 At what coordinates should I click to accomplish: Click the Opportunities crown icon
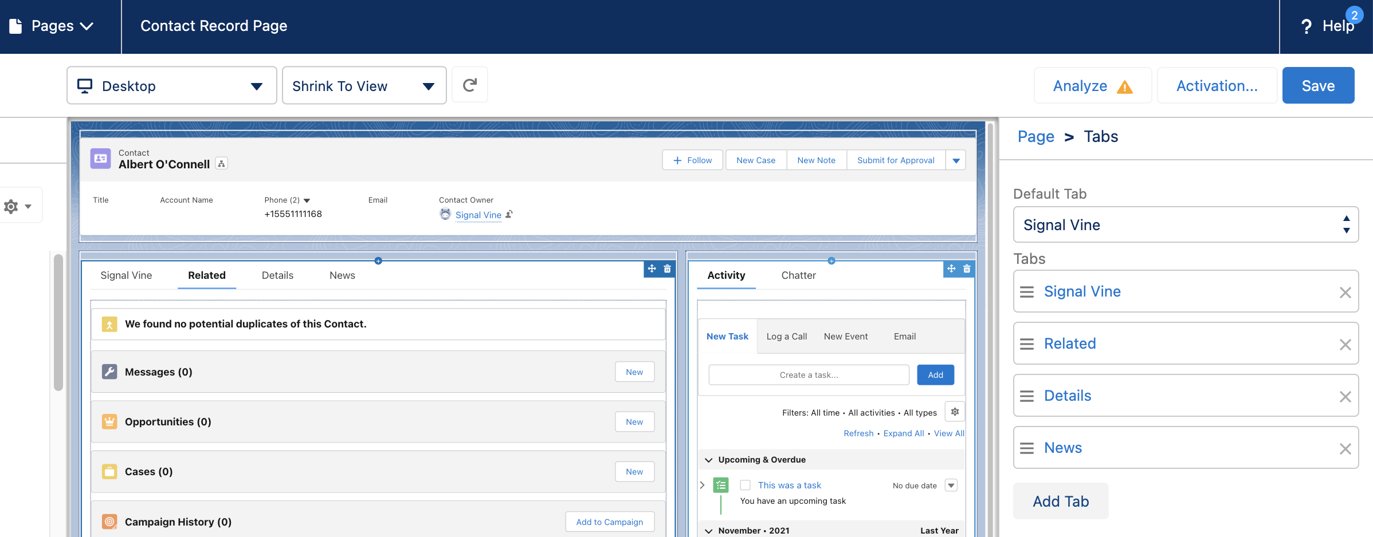coord(109,422)
